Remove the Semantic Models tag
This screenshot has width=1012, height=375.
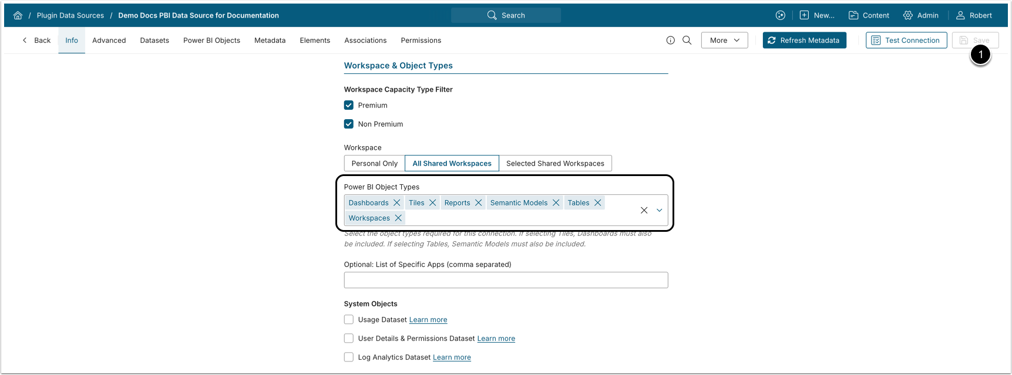[x=556, y=203]
